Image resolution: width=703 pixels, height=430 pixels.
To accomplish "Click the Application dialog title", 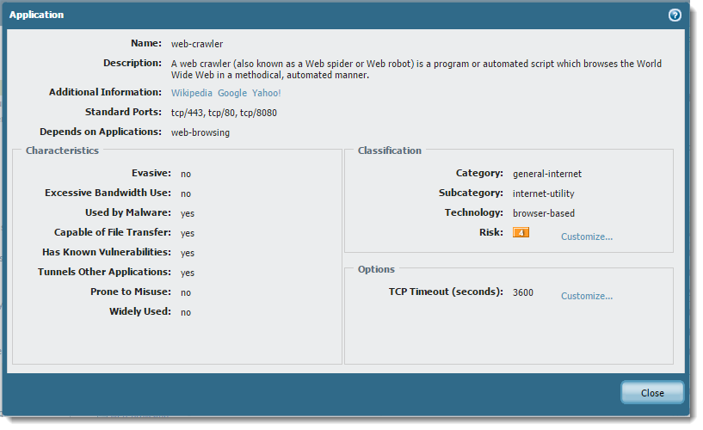I will [x=36, y=15].
